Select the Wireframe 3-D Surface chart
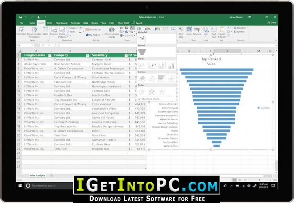This screenshot has width=294, height=203. pyautogui.click(x=152, y=78)
